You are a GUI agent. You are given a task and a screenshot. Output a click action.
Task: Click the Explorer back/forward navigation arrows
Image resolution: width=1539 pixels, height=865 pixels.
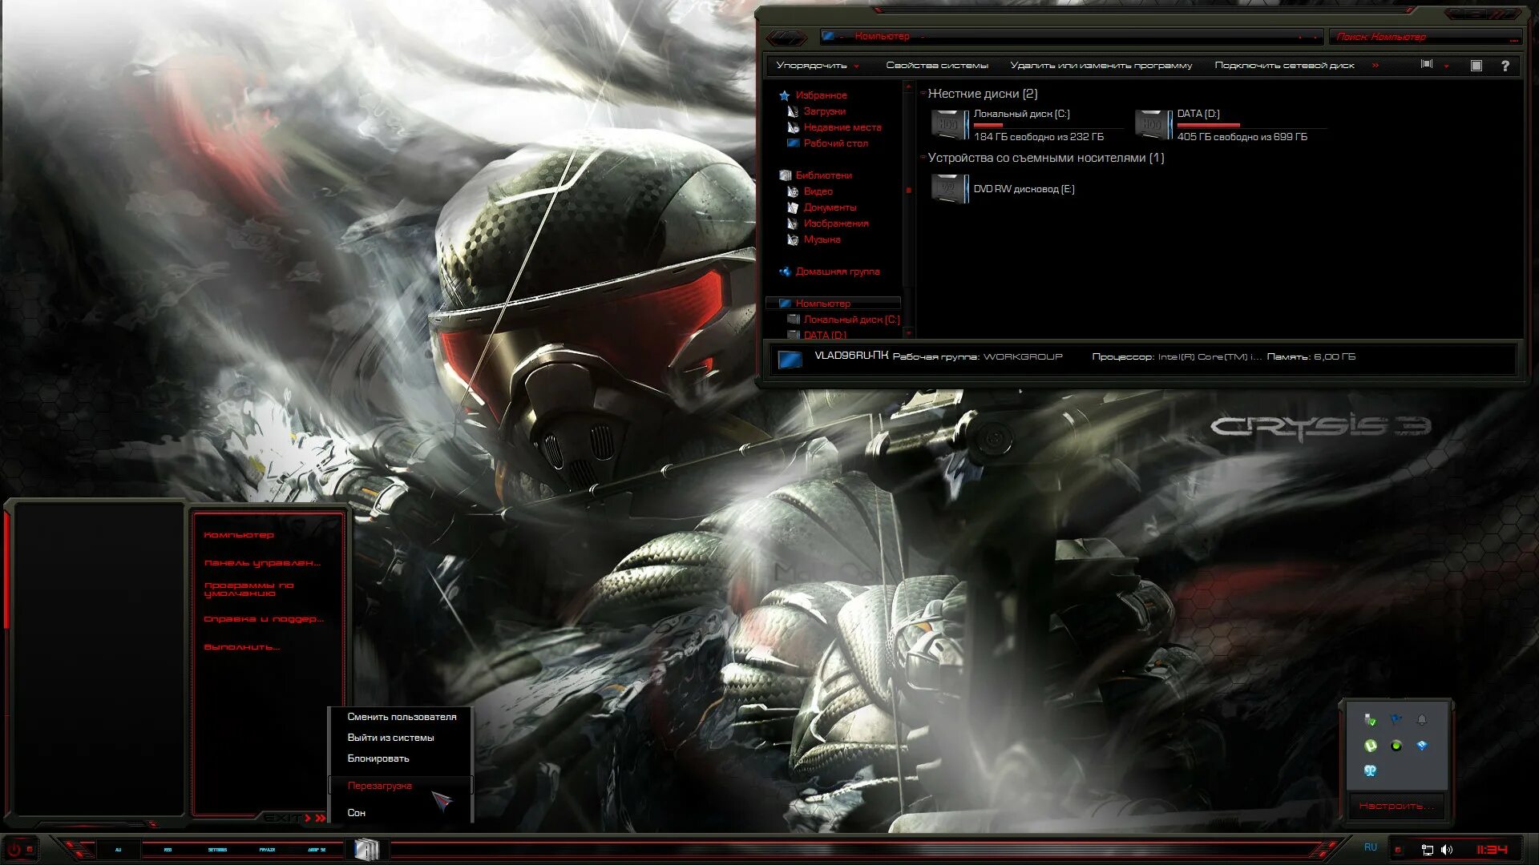(x=786, y=37)
